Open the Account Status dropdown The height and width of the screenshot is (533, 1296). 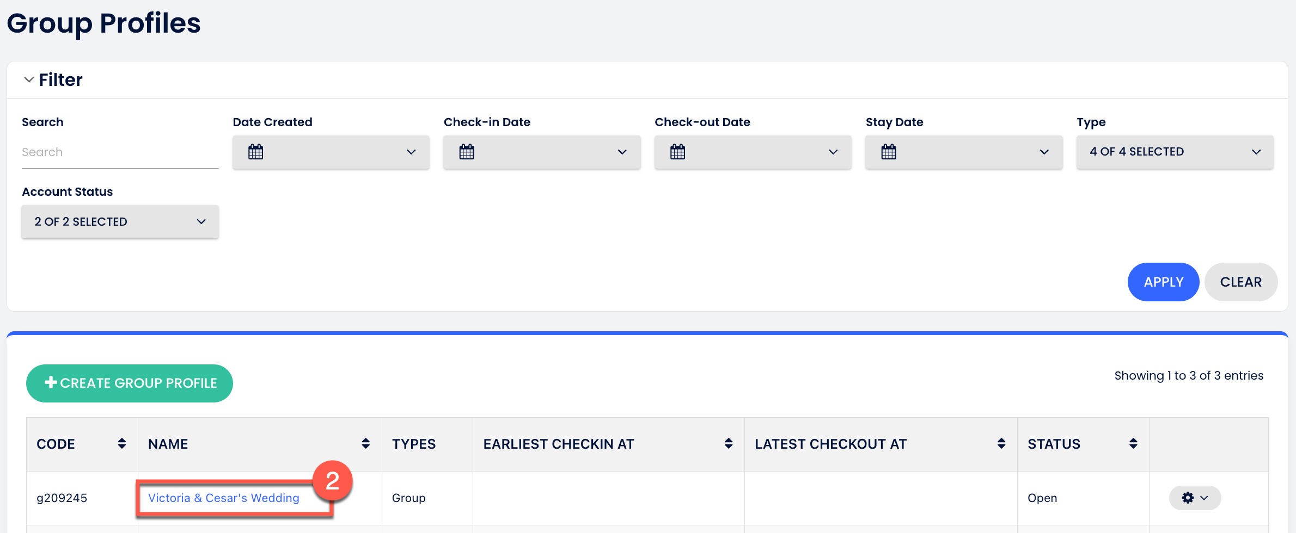[120, 222]
